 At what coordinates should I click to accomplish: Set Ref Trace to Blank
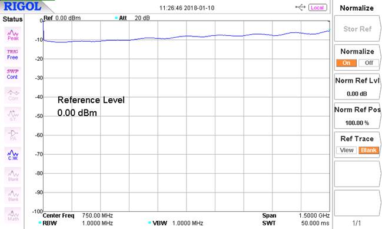tap(368, 150)
